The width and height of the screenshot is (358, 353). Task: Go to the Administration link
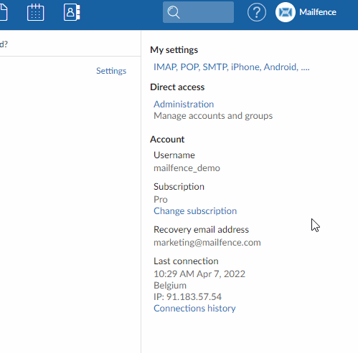(184, 105)
